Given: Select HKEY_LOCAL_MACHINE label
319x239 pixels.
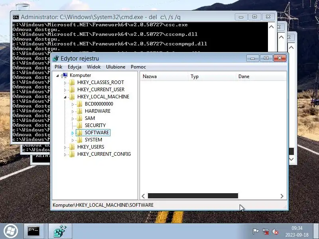Looking at the screenshot, I should pyautogui.click(x=103, y=97).
